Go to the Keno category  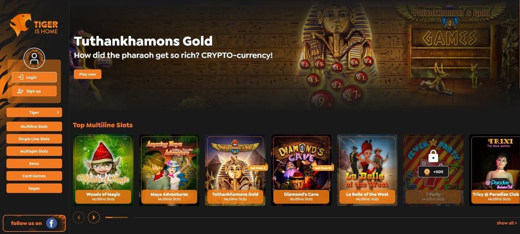pyautogui.click(x=34, y=164)
